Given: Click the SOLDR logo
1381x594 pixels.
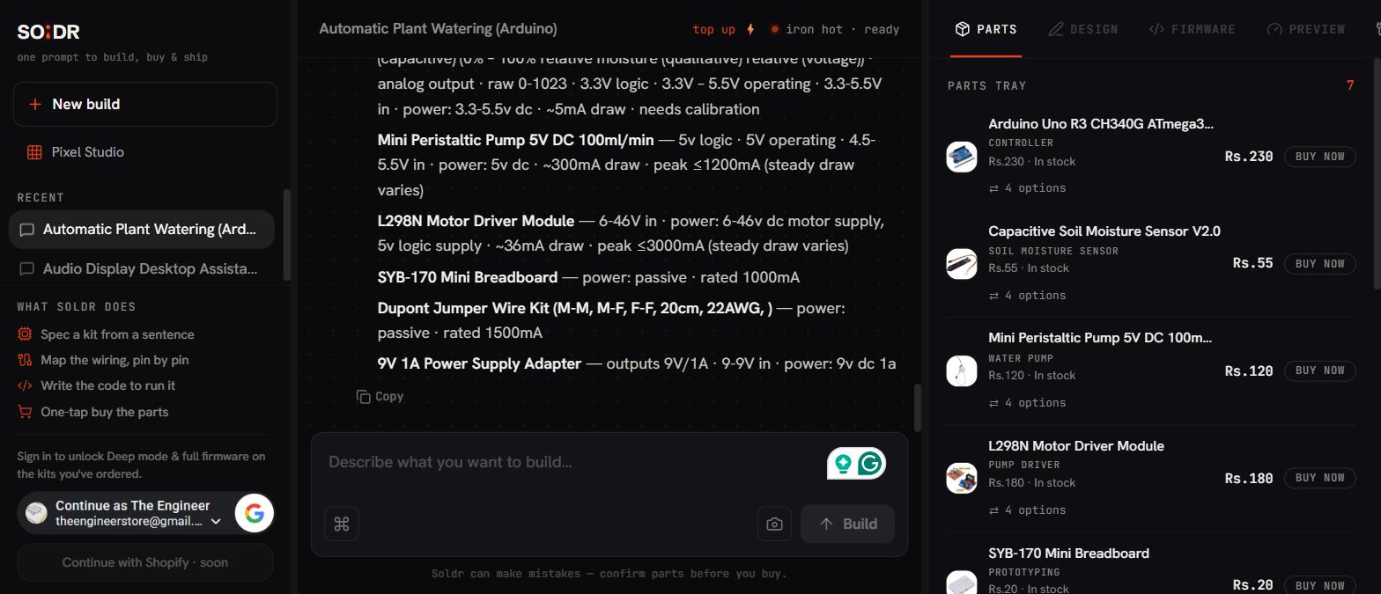Looking at the screenshot, I should (x=48, y=32).
